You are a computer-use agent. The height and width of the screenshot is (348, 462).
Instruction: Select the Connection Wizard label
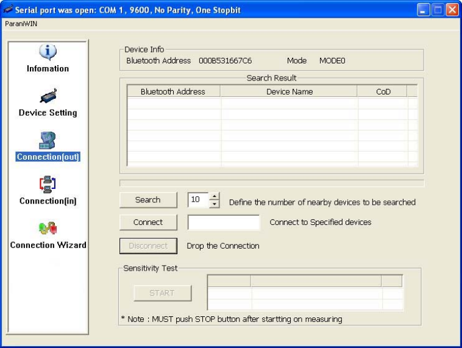[x=48, y=245]
